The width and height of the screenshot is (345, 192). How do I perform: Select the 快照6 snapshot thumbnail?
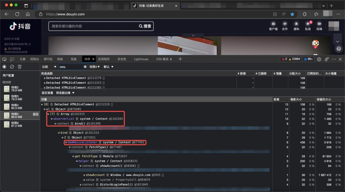(x=7, y=124)
